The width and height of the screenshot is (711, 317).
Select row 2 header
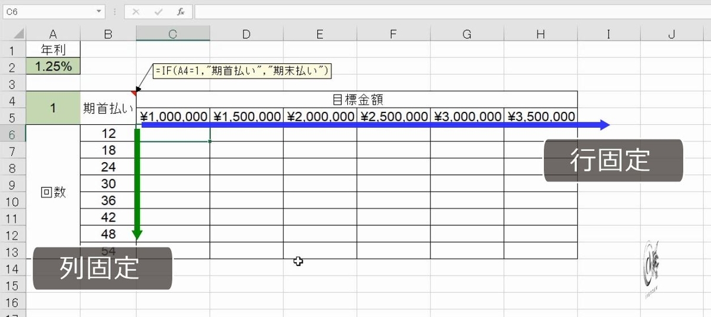(13, 66)
